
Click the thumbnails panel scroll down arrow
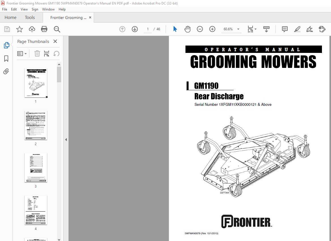point(59,240)
